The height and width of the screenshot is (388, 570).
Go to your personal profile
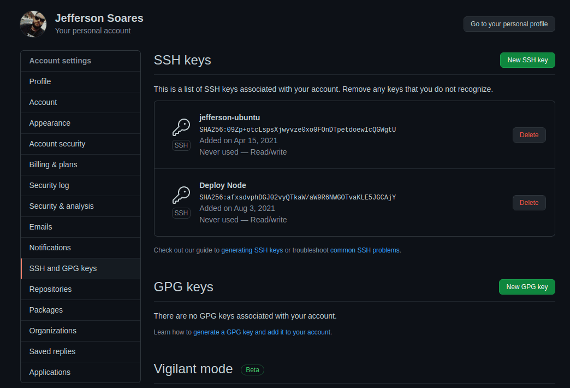tap(509, 24)
